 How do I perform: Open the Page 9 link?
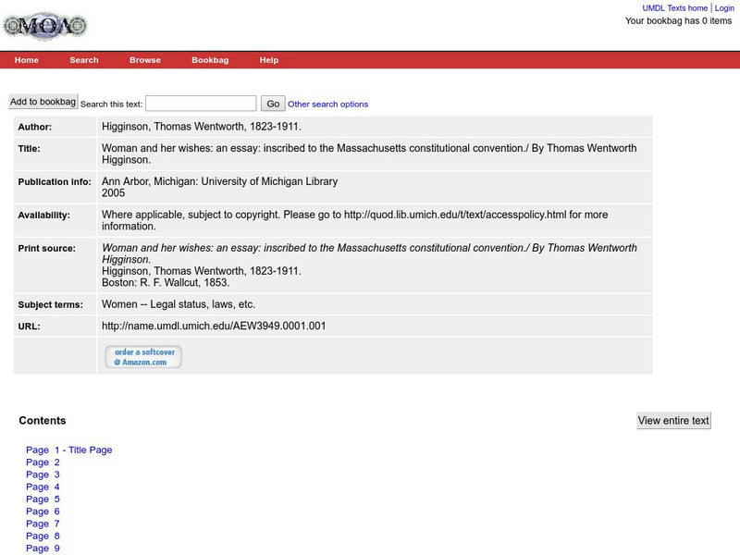43,549
